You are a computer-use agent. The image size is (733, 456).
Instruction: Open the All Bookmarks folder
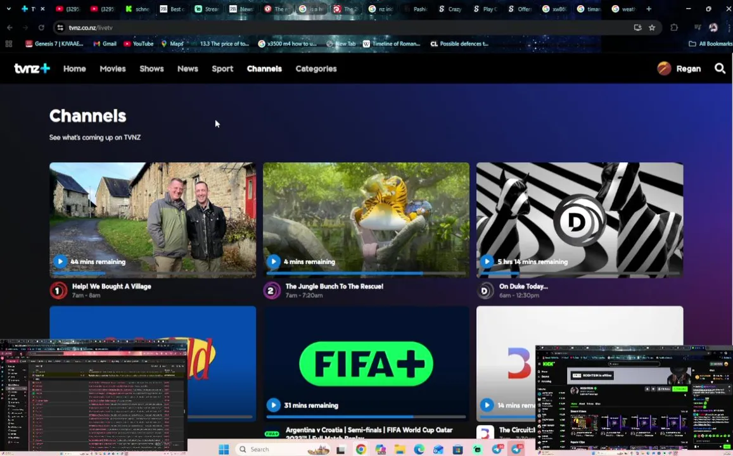[x=710, y=44]
